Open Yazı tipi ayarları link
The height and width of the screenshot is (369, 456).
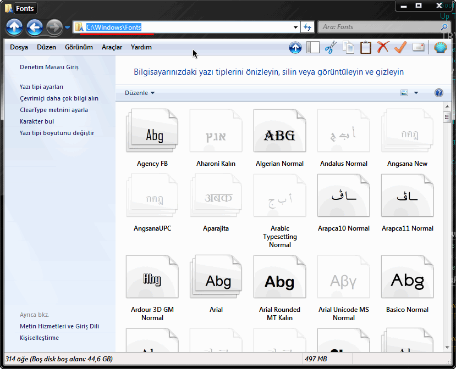41,87
